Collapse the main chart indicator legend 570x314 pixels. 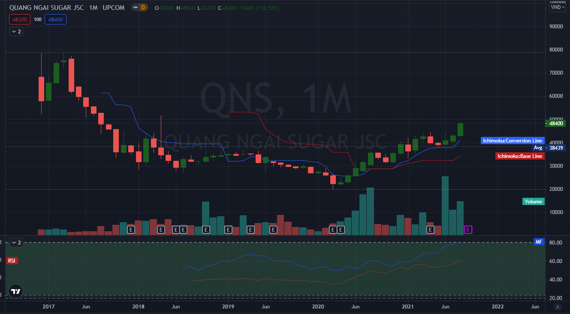click(16, 31)
